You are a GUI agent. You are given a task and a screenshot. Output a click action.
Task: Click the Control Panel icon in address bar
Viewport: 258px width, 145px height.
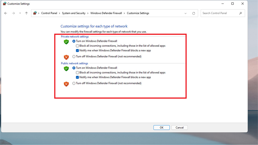35,13
